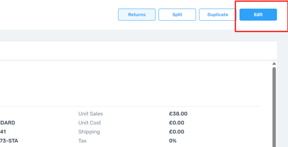Image resolution: width=288 pixels, height=147 pixels.
Task: Click the Edit button
Action: tap(258, 15)
